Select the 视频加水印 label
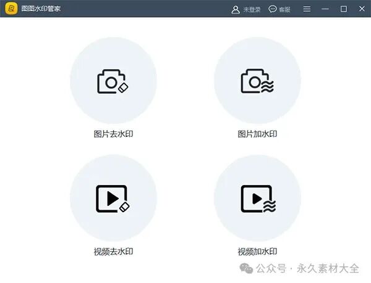This screenshot has width=371, height=283. pyautogui.click(x=257, y=252)
